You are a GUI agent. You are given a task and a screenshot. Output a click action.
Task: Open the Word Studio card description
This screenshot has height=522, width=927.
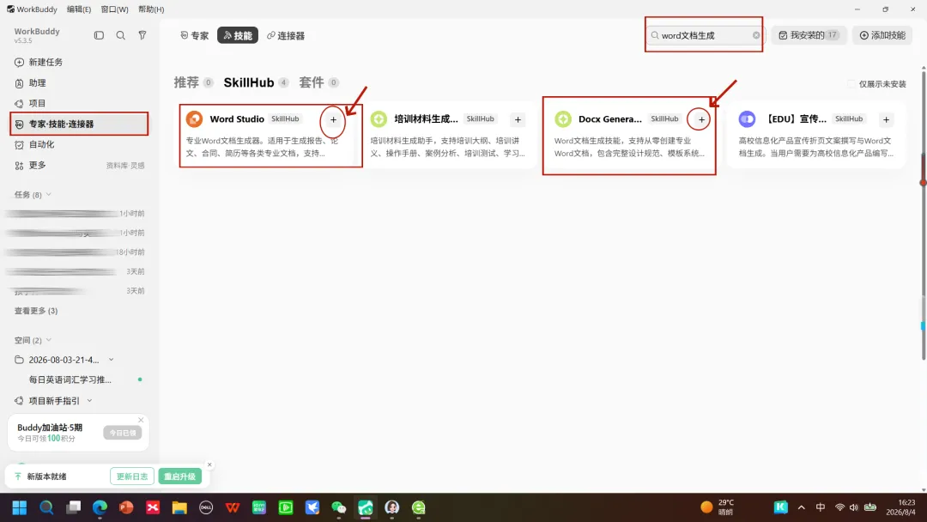coord(262,147)
